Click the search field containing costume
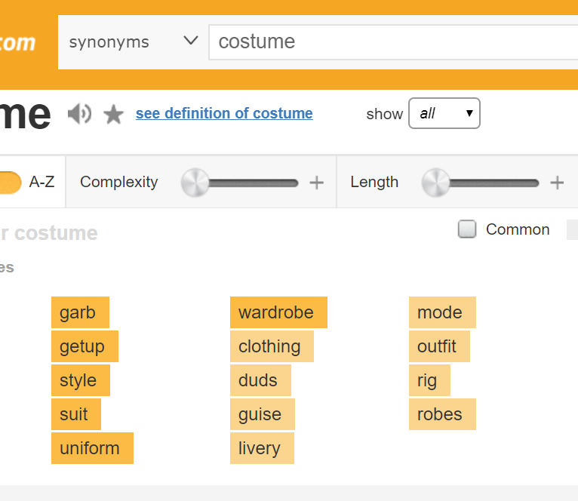The image size is (578, 501). pos(392,41)
